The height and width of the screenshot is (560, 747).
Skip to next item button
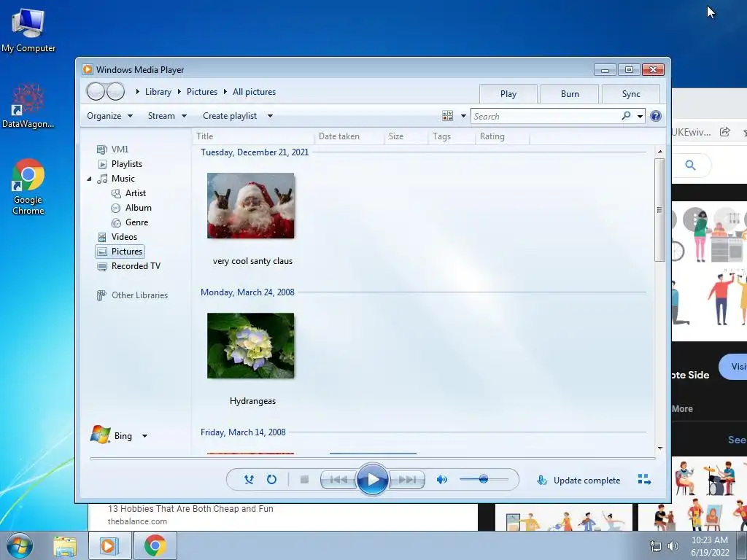(x=407, y=480)
